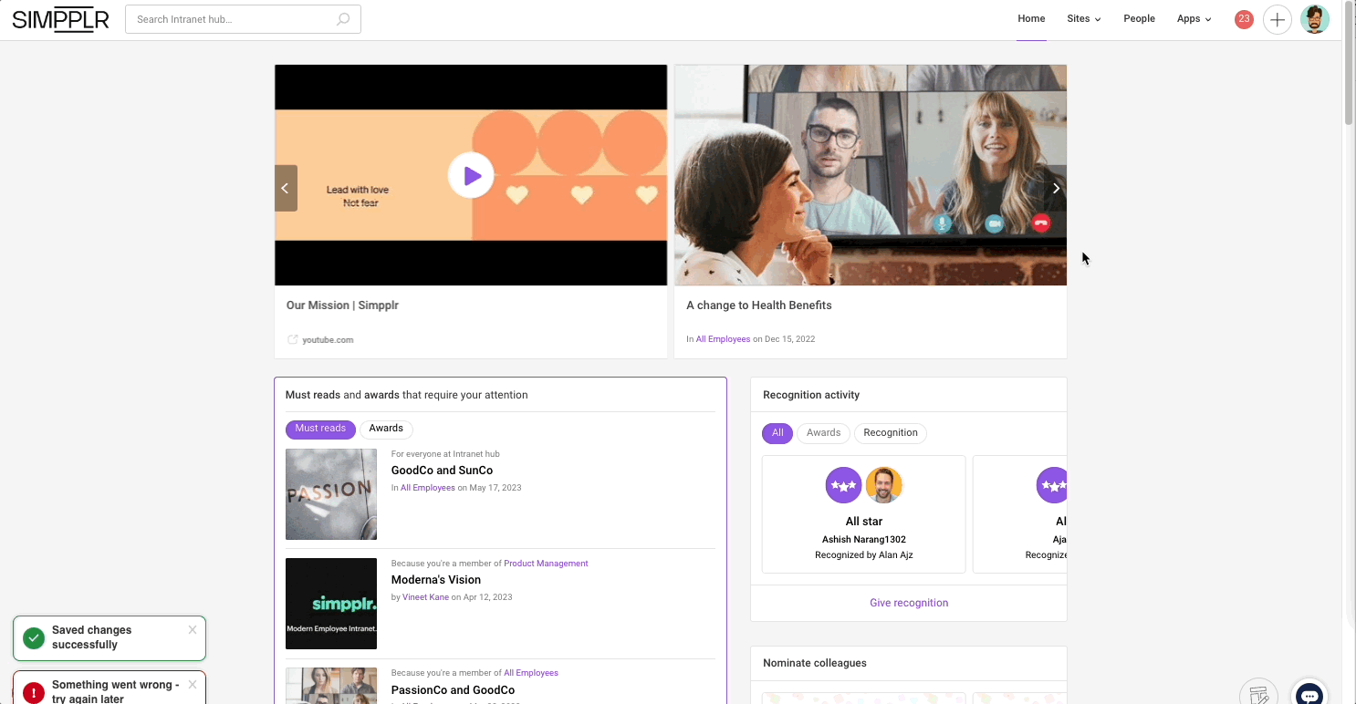Screen dimensions: 1356x704
Task: Click the search magnifier icon
Action: (343, 19)
